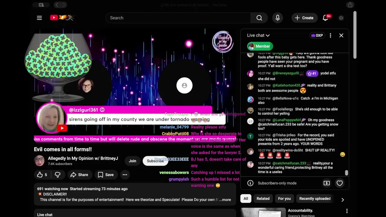Open the hamburger guide menu
Image resolution: width=386 pixels, height=217 pixels.
click(39, 18)
